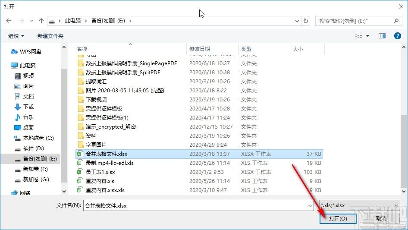Screen dimensions: 408x230
Task: Expand the address bar history dropdown
Action: point(297,21)
